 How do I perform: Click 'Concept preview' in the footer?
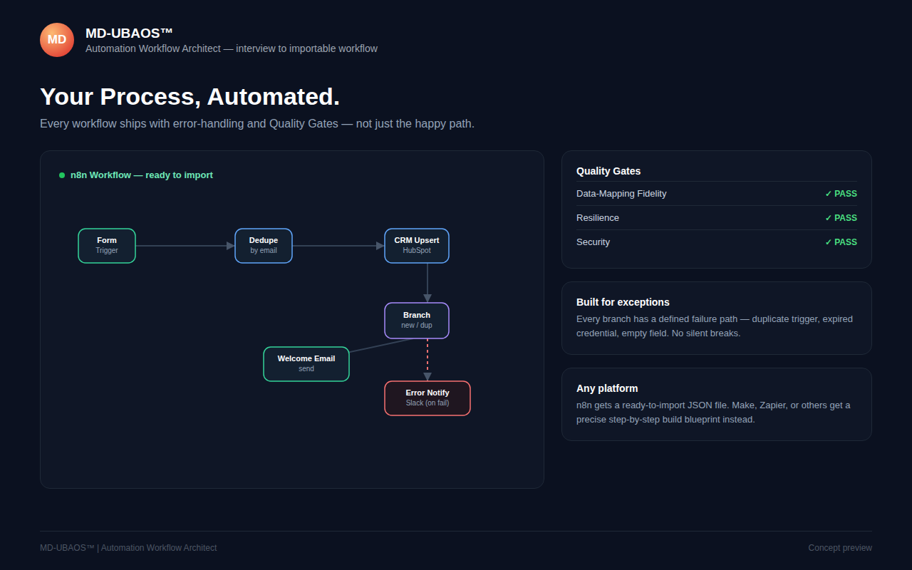click(840, 548)
